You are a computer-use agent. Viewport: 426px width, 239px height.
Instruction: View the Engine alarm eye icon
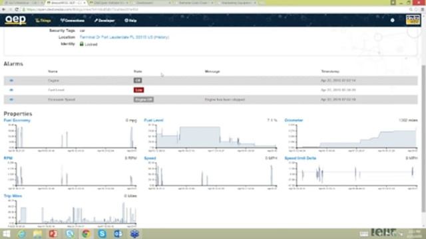click(x=11, y=80)
